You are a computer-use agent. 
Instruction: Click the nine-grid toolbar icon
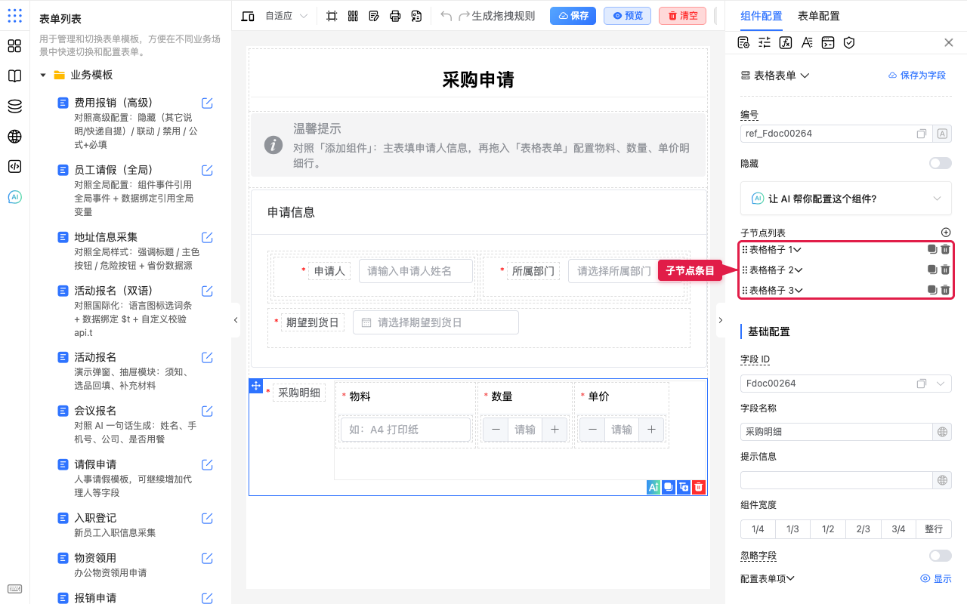pyautogui.click(x=353, y=16)
